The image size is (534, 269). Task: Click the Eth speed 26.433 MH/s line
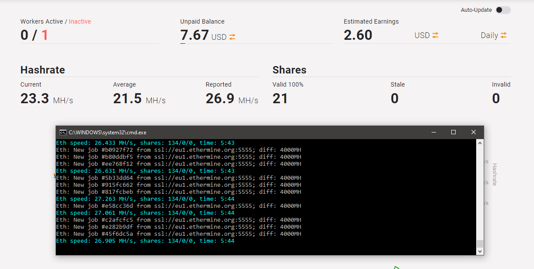pyautogui.click(x=145, y=143)
